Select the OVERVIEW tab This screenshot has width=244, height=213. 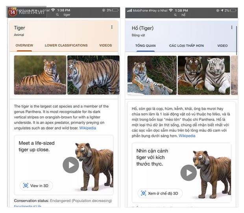pyautogui.click(x=24, y=46)
